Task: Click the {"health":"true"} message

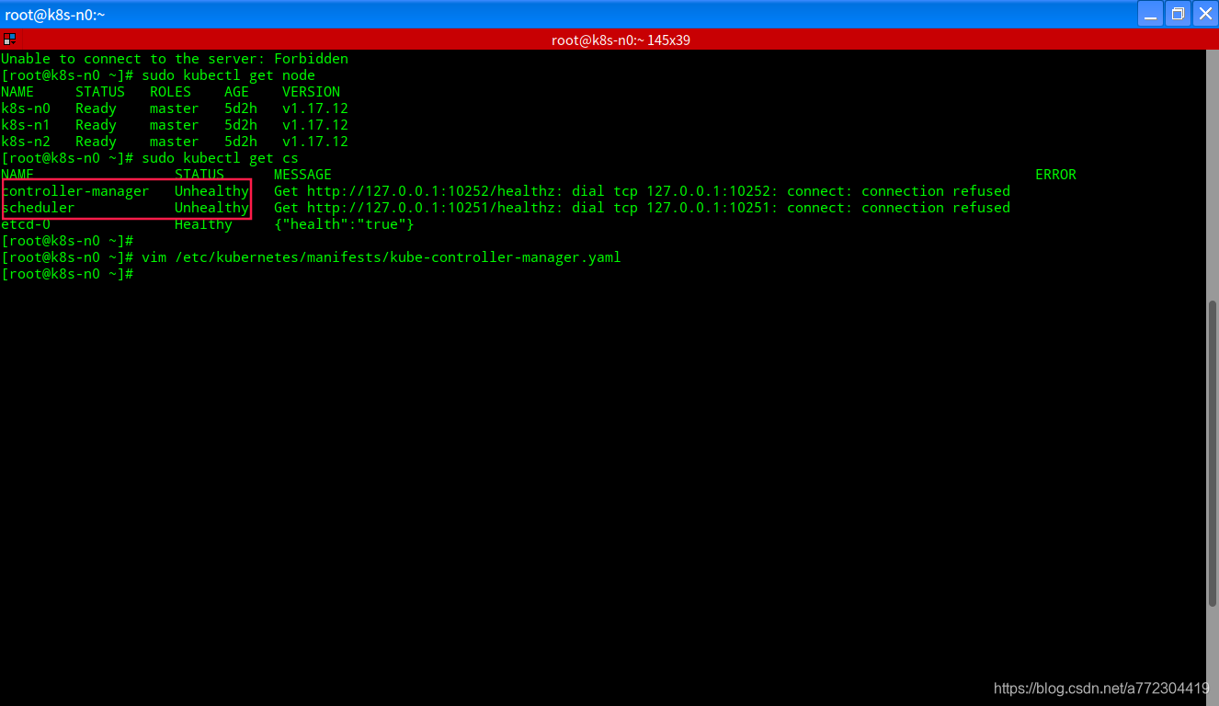Action: (x=344, y=224)
